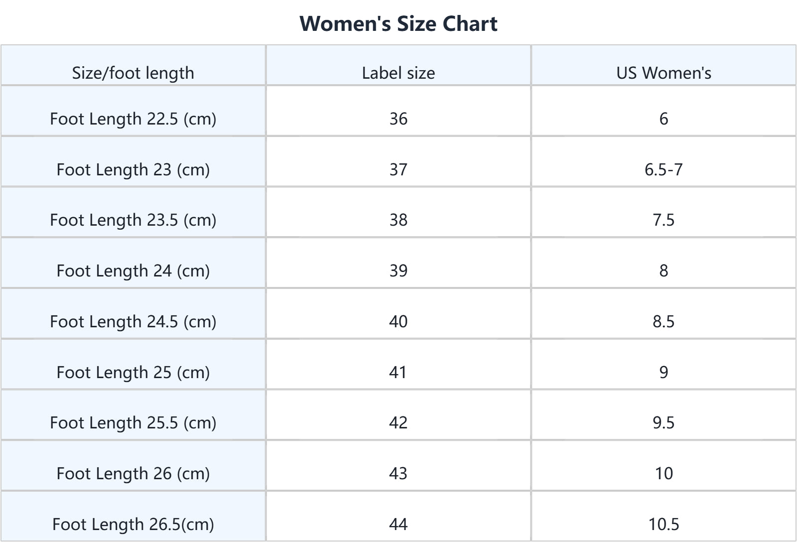
Task: Select the Foot Length 26 (cm) cell
Action: (133, 473)
